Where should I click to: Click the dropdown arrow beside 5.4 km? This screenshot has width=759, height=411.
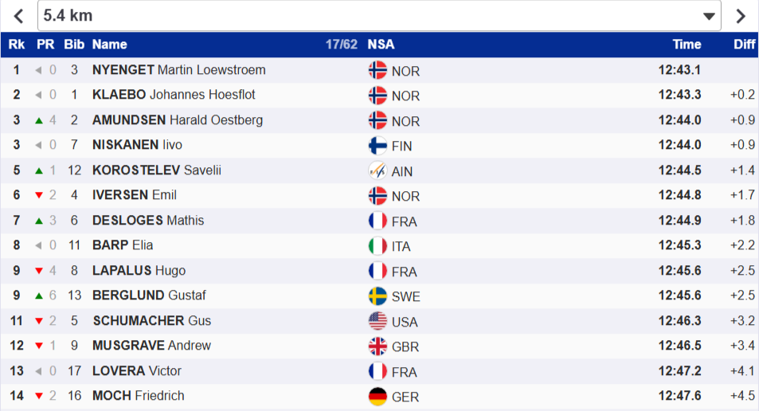(709, 16)
